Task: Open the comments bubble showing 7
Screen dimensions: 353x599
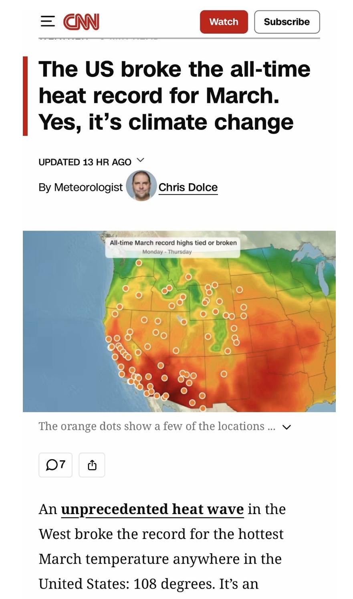Action: pos(55,465)
